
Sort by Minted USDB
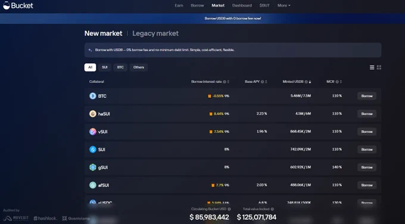pos(310,82)
